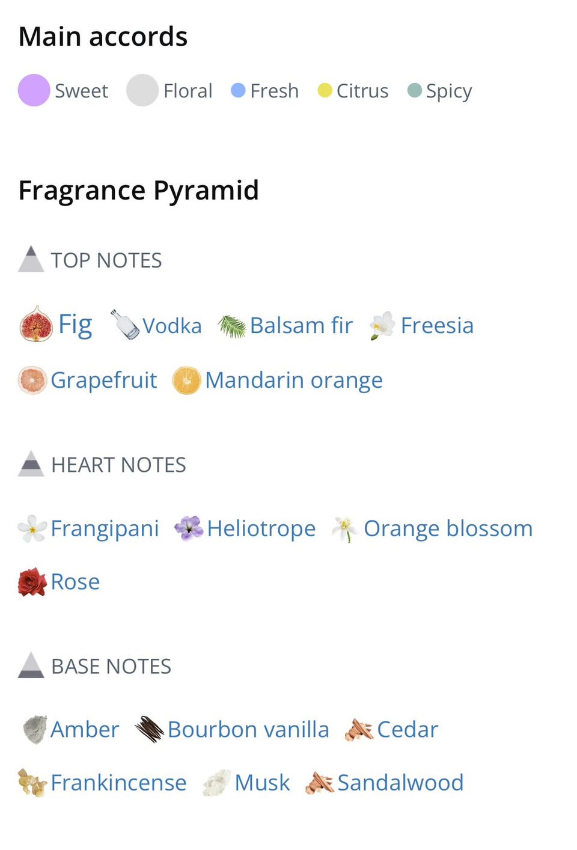Click the mandarin orange slice icon

187,381
